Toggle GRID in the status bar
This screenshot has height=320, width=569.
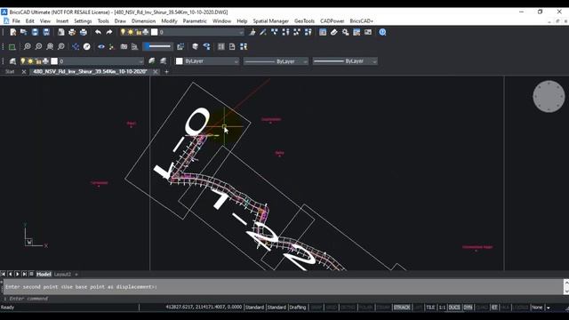[x=331, y=308]
